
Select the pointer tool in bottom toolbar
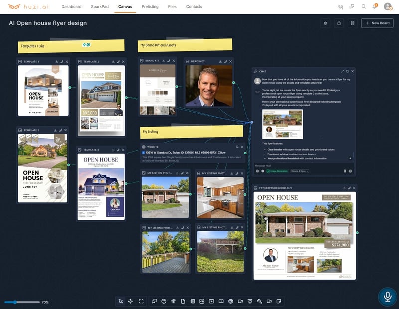[x=120, y=301]
